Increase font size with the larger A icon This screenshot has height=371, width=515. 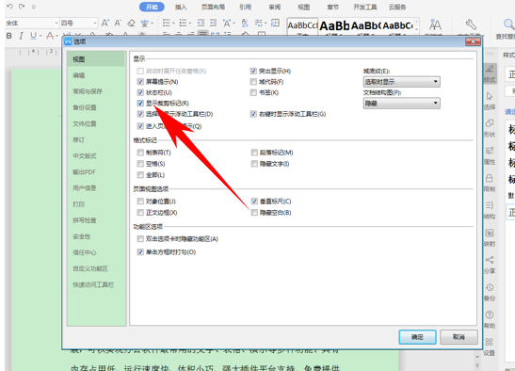(x=105, y=23)
